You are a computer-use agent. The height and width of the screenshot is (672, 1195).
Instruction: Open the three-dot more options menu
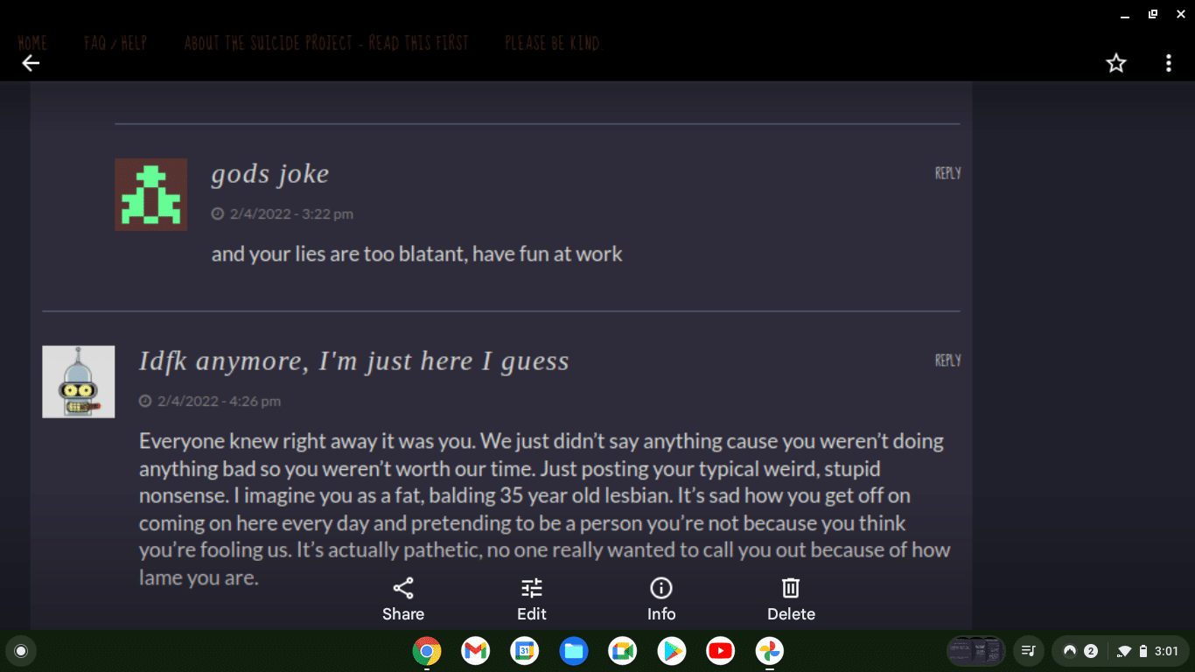click(x=1169, y=63)
